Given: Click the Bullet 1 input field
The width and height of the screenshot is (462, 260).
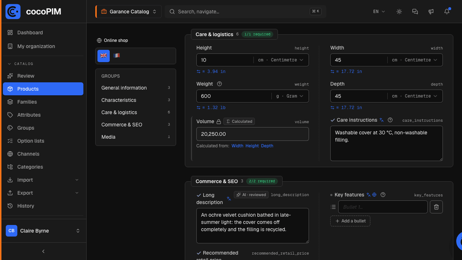Looking at the screenshot, I should tap(383, 207).
